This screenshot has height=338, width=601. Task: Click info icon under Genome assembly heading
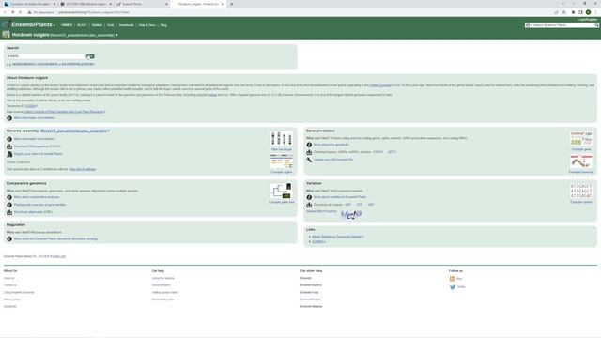click(9, 139)
